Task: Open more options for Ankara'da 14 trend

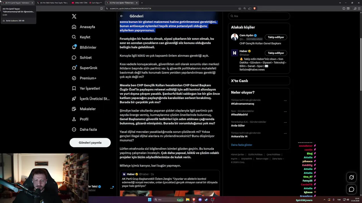Action: 285,134
